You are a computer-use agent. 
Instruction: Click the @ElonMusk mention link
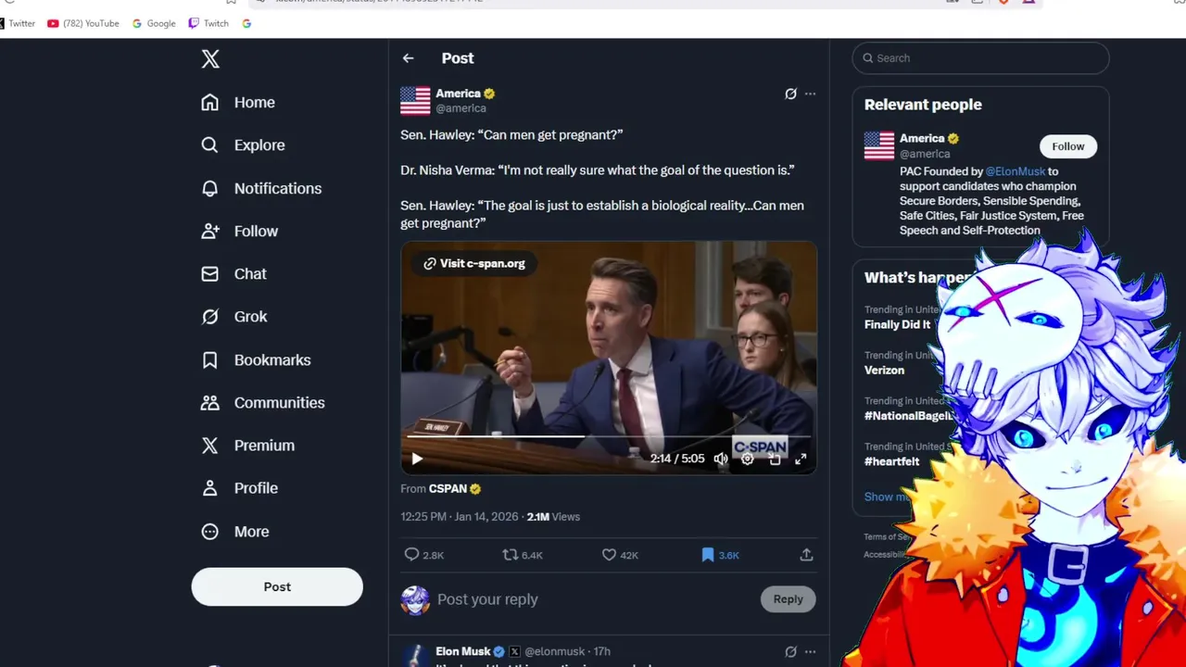click(1016, 171)
